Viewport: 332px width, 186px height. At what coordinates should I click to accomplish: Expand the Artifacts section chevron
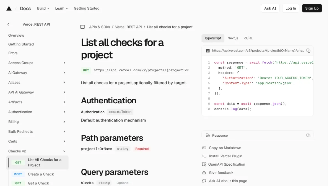tap(64, 102)
